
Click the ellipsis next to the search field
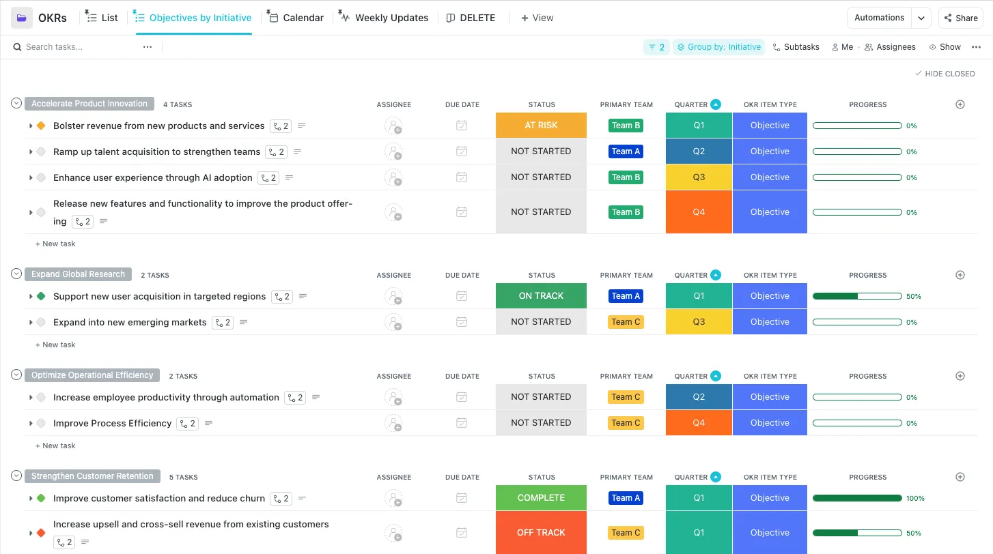[148, 47]
